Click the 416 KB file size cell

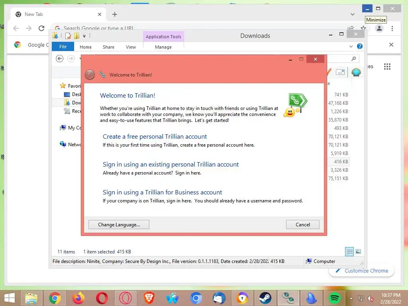(341, 162)
